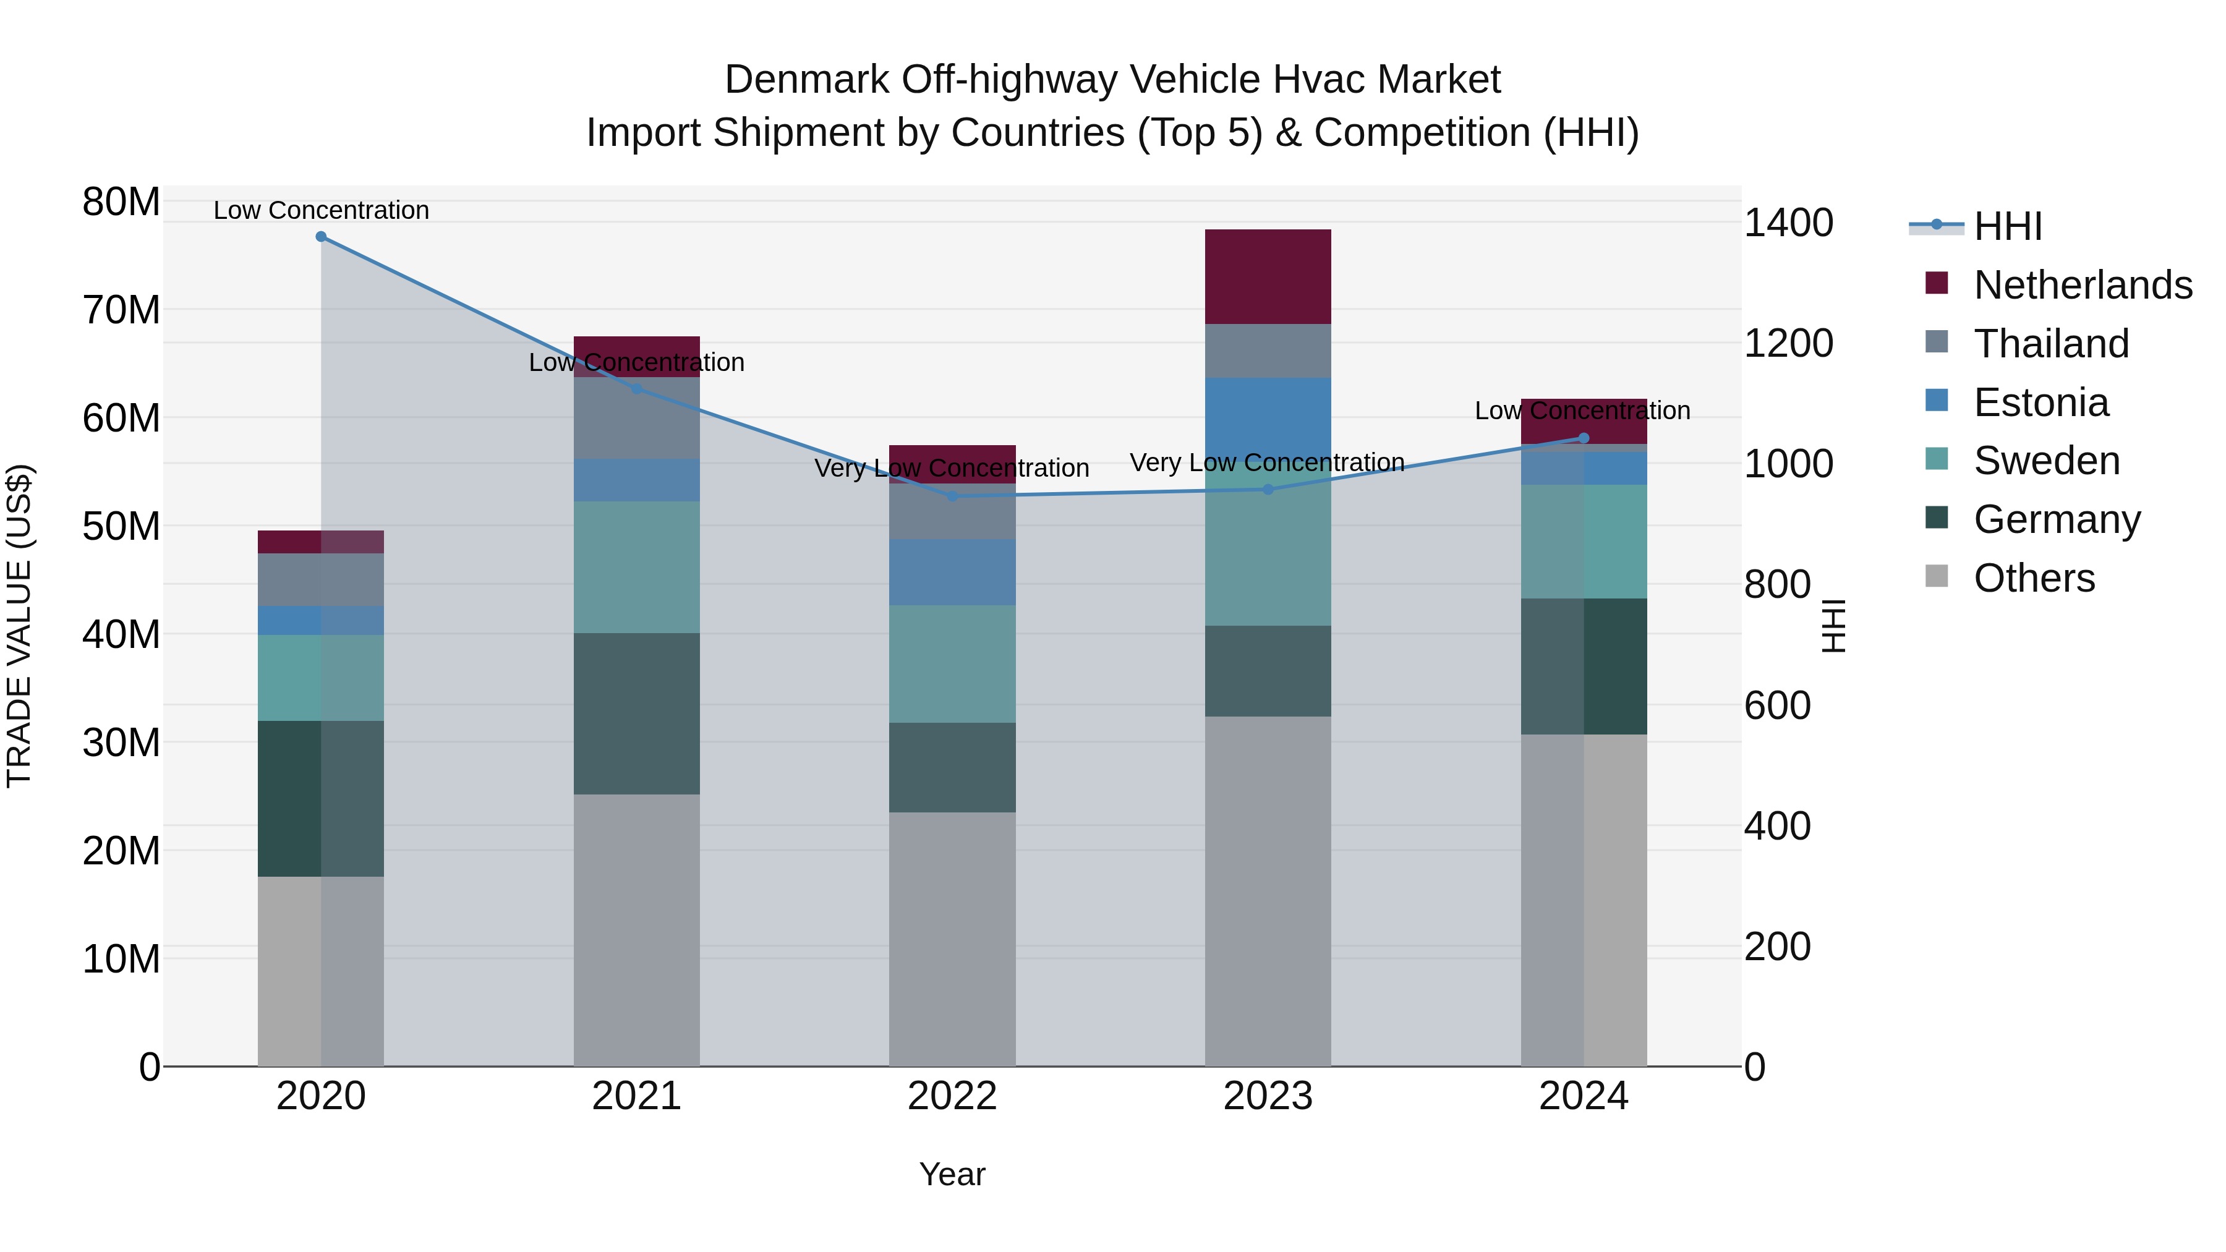
Task: Click the 2024 HHI data point
Action: [x=1584, y=438]
